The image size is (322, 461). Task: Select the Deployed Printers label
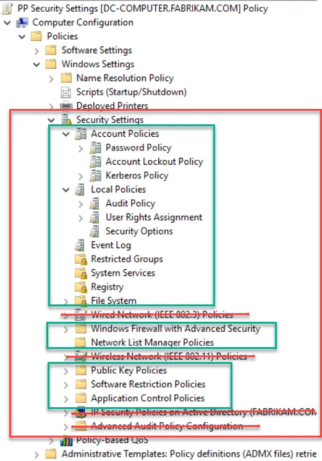click(112, 106)
